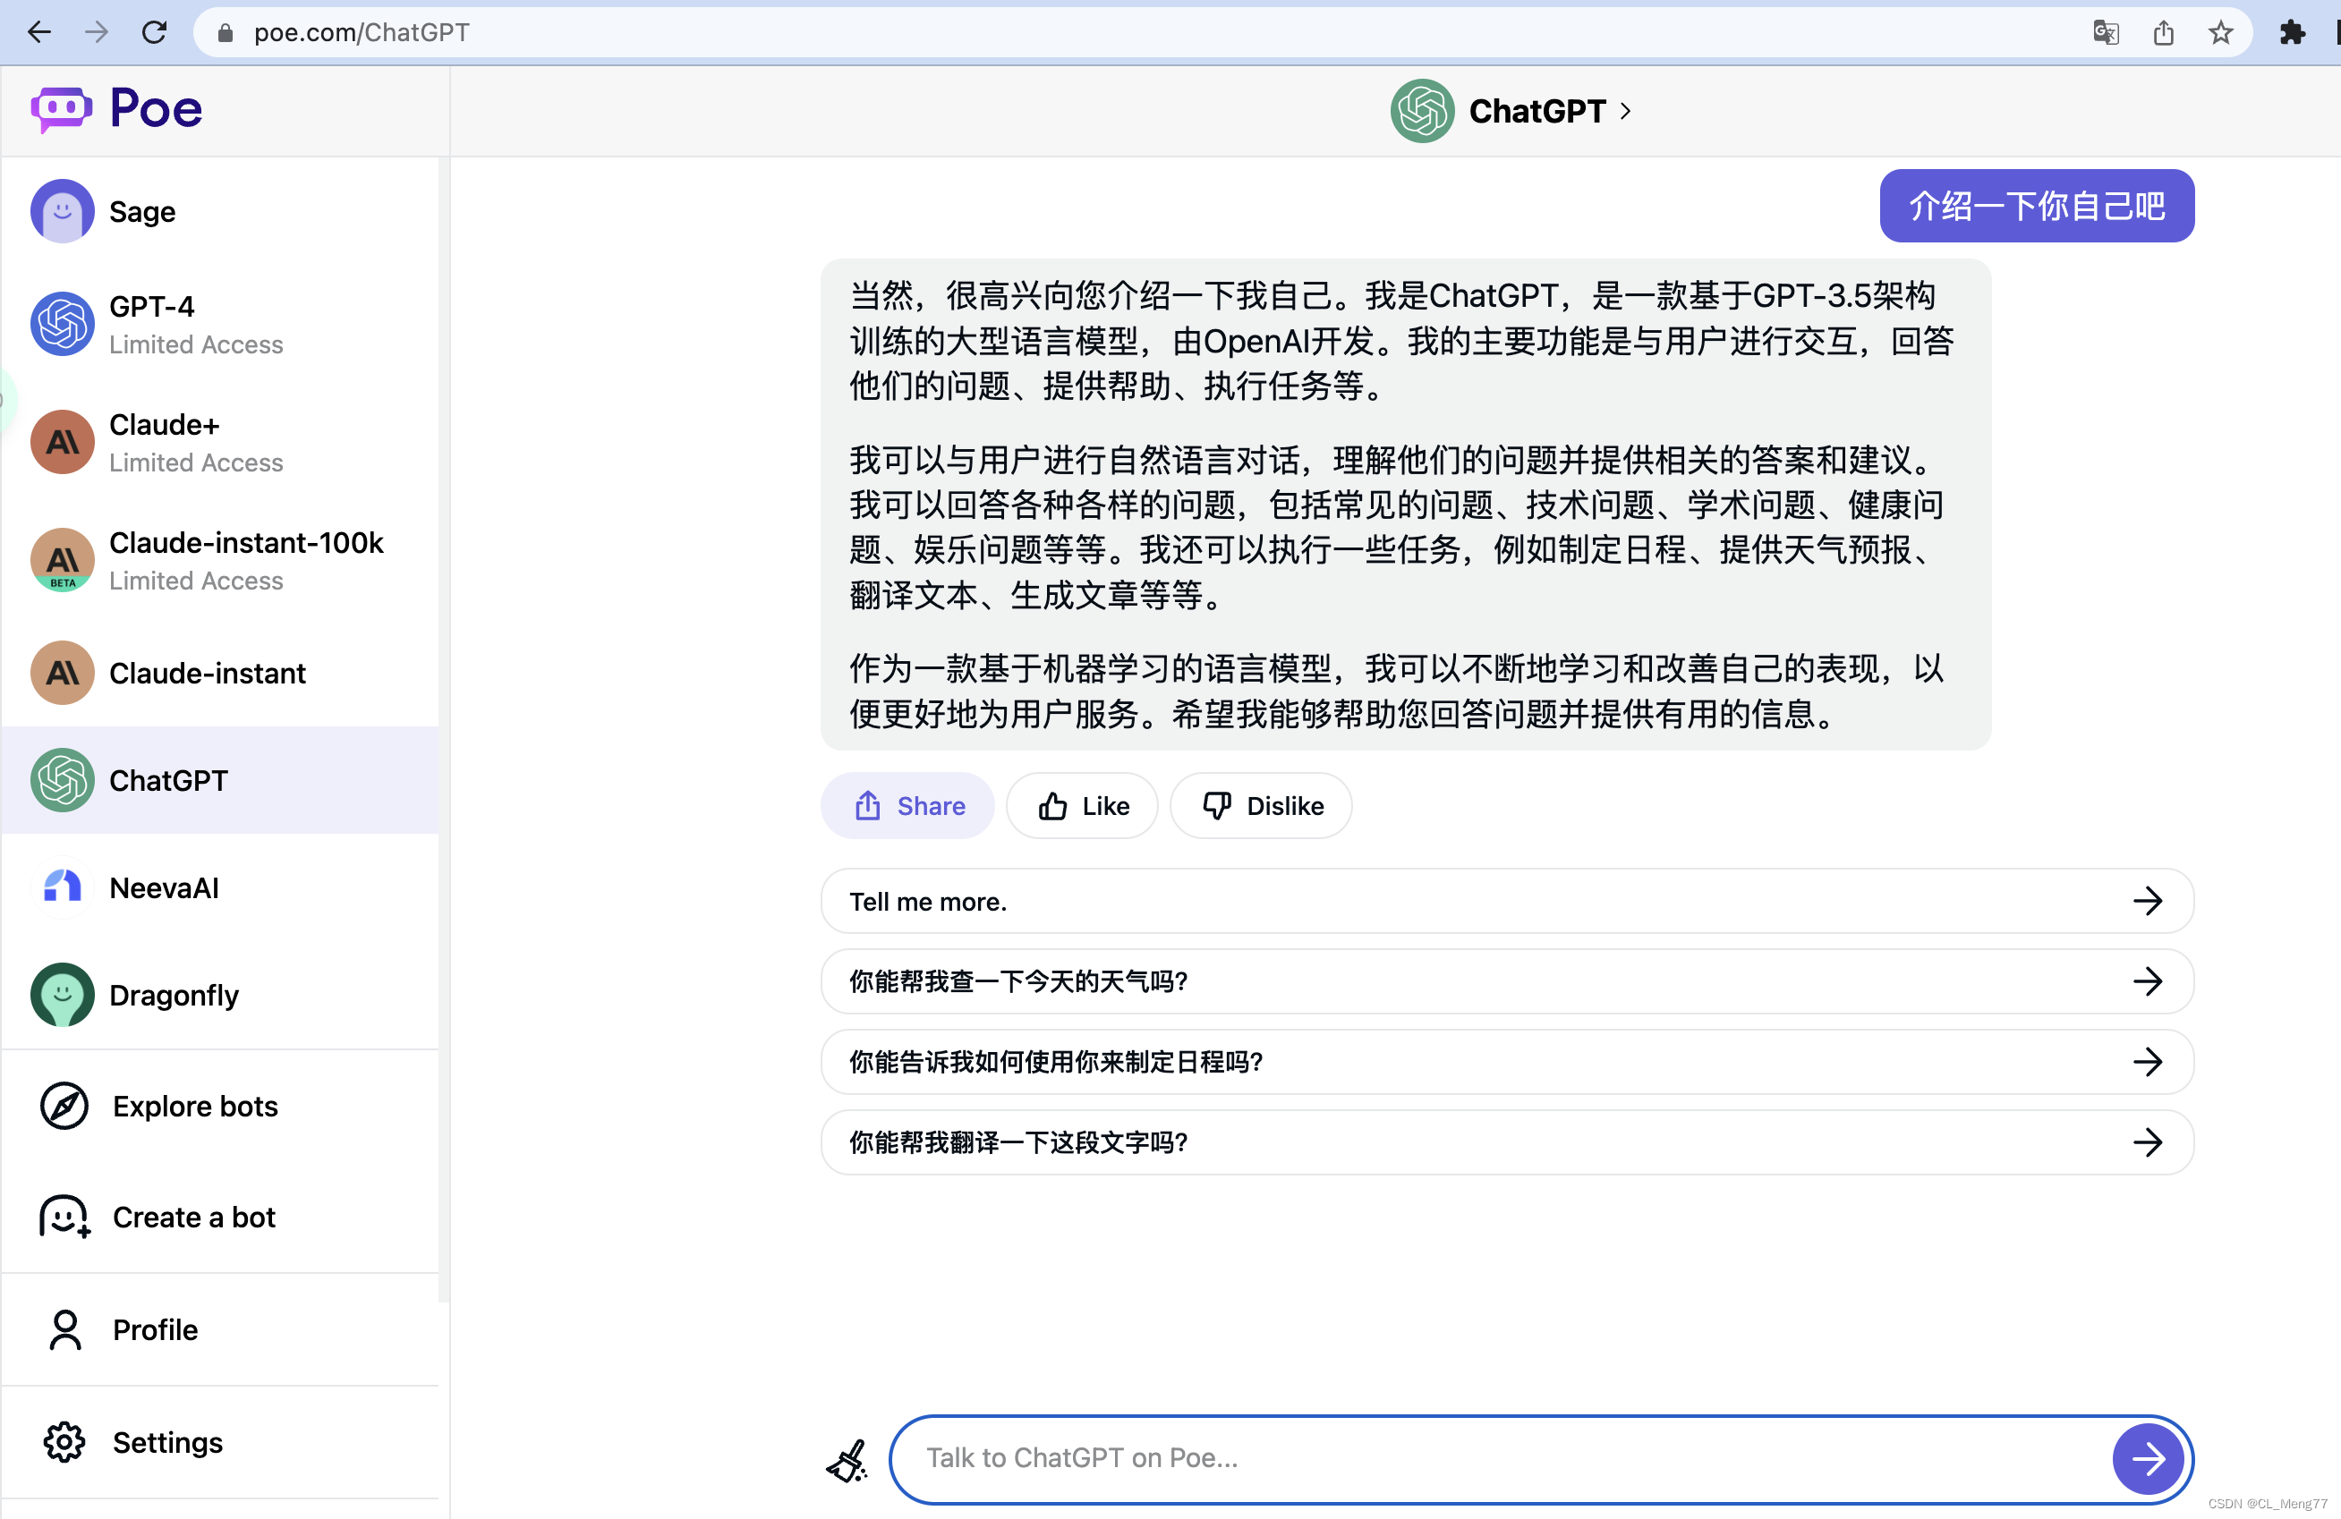Viewport: 2341px width, 1519px height.
Task: Like the ChatGPT response
Action: [x=1082, y=805]
